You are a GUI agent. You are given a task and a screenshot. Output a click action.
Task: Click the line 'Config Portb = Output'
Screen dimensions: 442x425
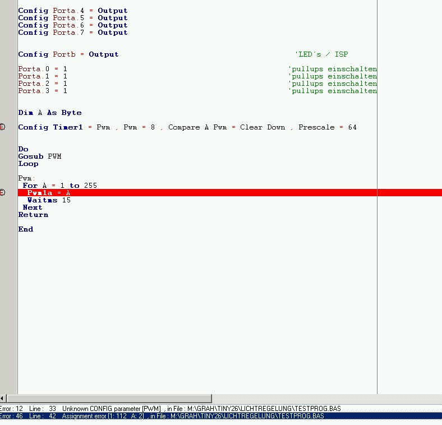[68, 54]
